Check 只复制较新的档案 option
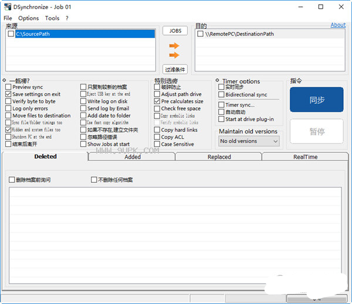Screen dimensions: 352x304 coord(83,87)
